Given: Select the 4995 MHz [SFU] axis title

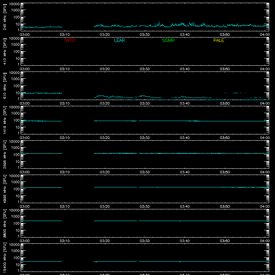Looking at the screenshot, I should point(5,189).
